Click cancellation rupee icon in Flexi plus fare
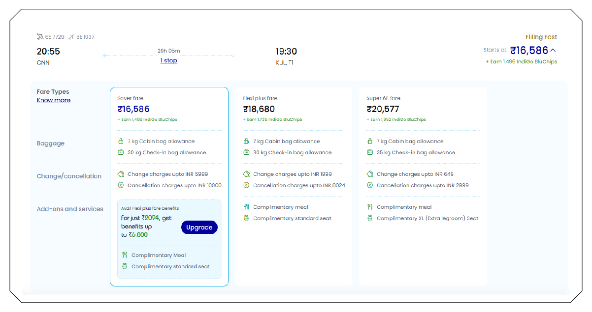Screen dimensions: 592x312 click(x=246, y=185)
